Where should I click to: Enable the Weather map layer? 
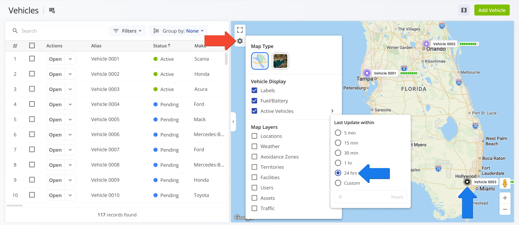tap(254, 146)
